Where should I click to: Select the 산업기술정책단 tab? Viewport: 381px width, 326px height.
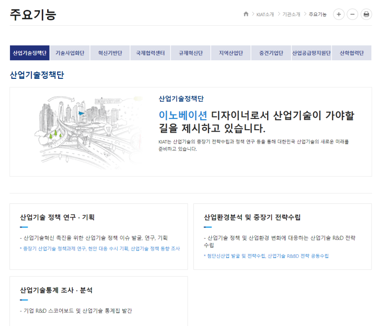coord(30,53)
